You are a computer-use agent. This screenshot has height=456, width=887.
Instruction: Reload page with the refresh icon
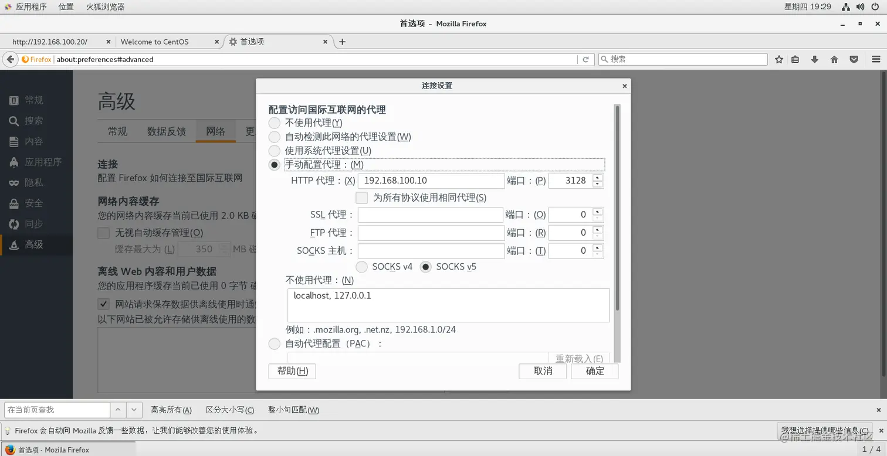pyautogui.click(x=585, y=59)
